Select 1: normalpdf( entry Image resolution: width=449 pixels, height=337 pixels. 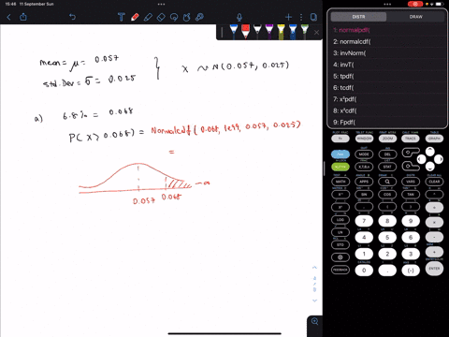click(x=386, y=30)
